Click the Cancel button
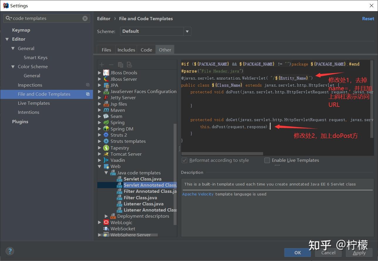 click(x=328, y=253)
